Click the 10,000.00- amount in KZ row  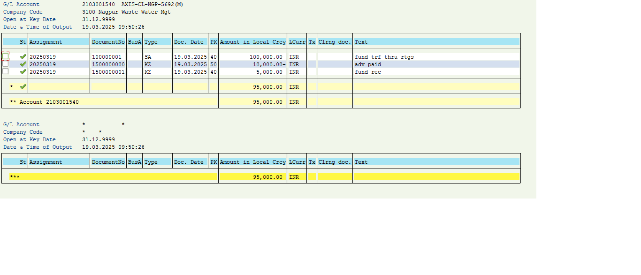click(268, 64)
